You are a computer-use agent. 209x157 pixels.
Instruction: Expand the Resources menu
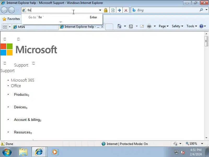click(23, 132)
